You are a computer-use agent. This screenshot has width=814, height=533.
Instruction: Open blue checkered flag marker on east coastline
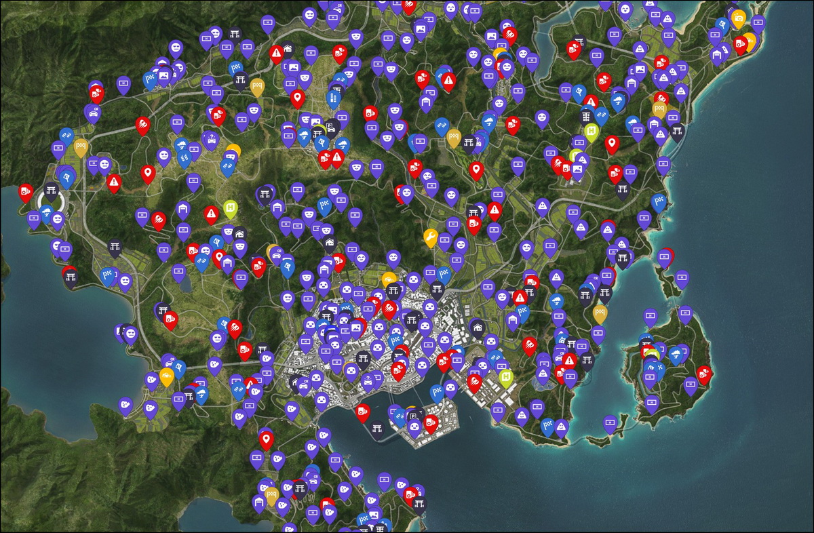click(658, 201)
